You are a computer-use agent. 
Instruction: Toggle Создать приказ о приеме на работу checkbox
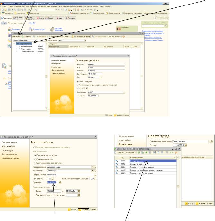coord(34,147)
